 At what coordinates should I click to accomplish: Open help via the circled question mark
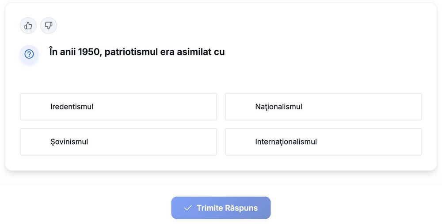pos(29,54)
